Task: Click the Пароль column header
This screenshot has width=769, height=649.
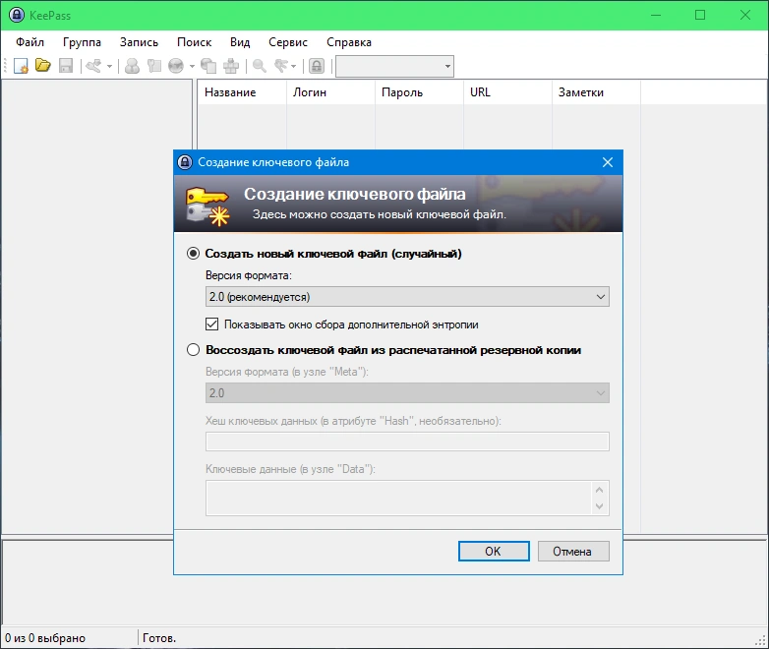Action: [419, 92]
